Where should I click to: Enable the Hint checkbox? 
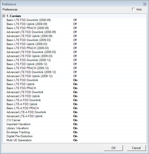(133, 10)
